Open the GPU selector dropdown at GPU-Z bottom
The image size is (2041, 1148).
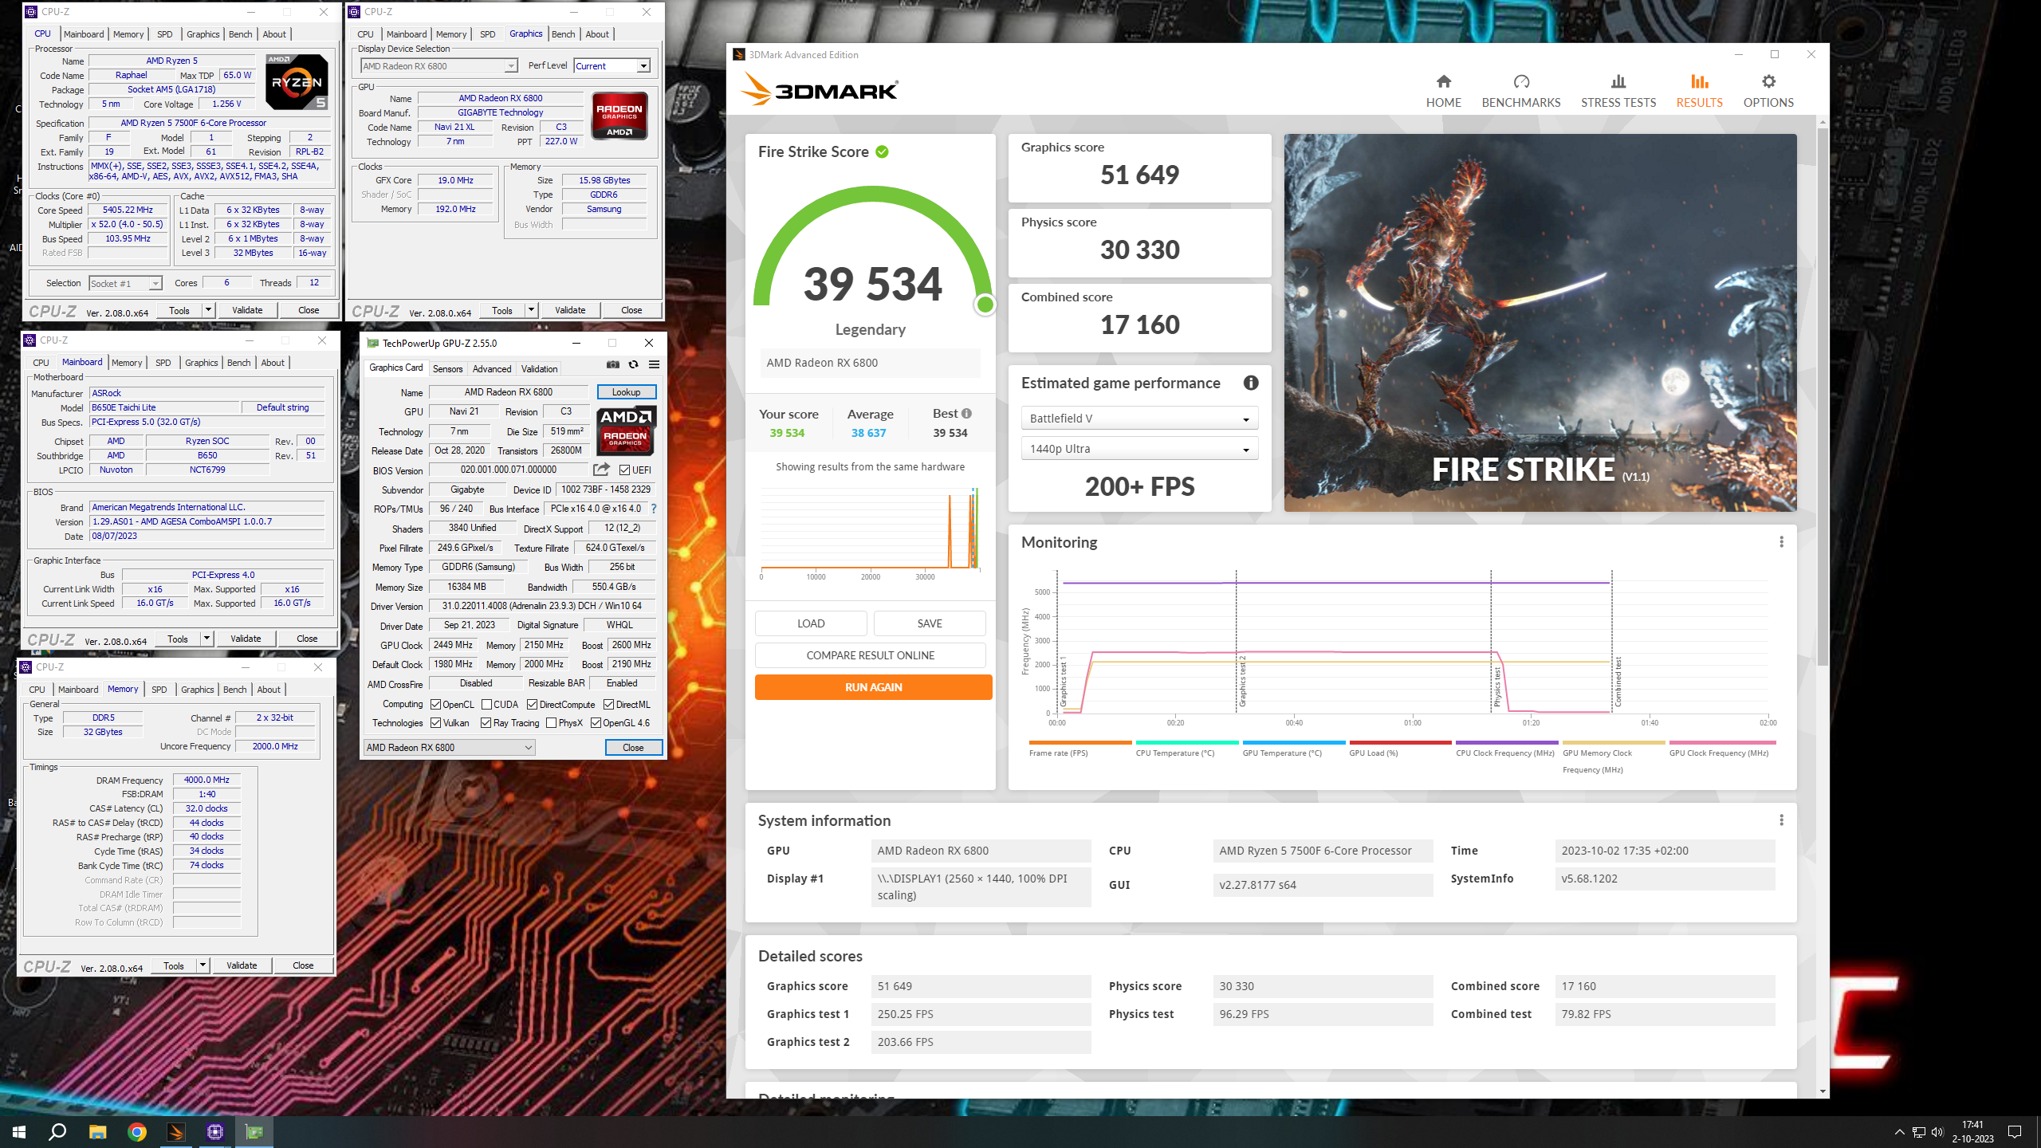click(x=449, y=748)
